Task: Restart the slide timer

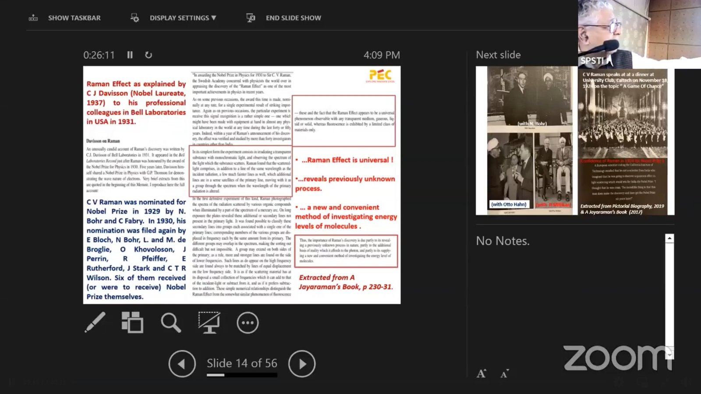Action: click(x=149, y=55)
